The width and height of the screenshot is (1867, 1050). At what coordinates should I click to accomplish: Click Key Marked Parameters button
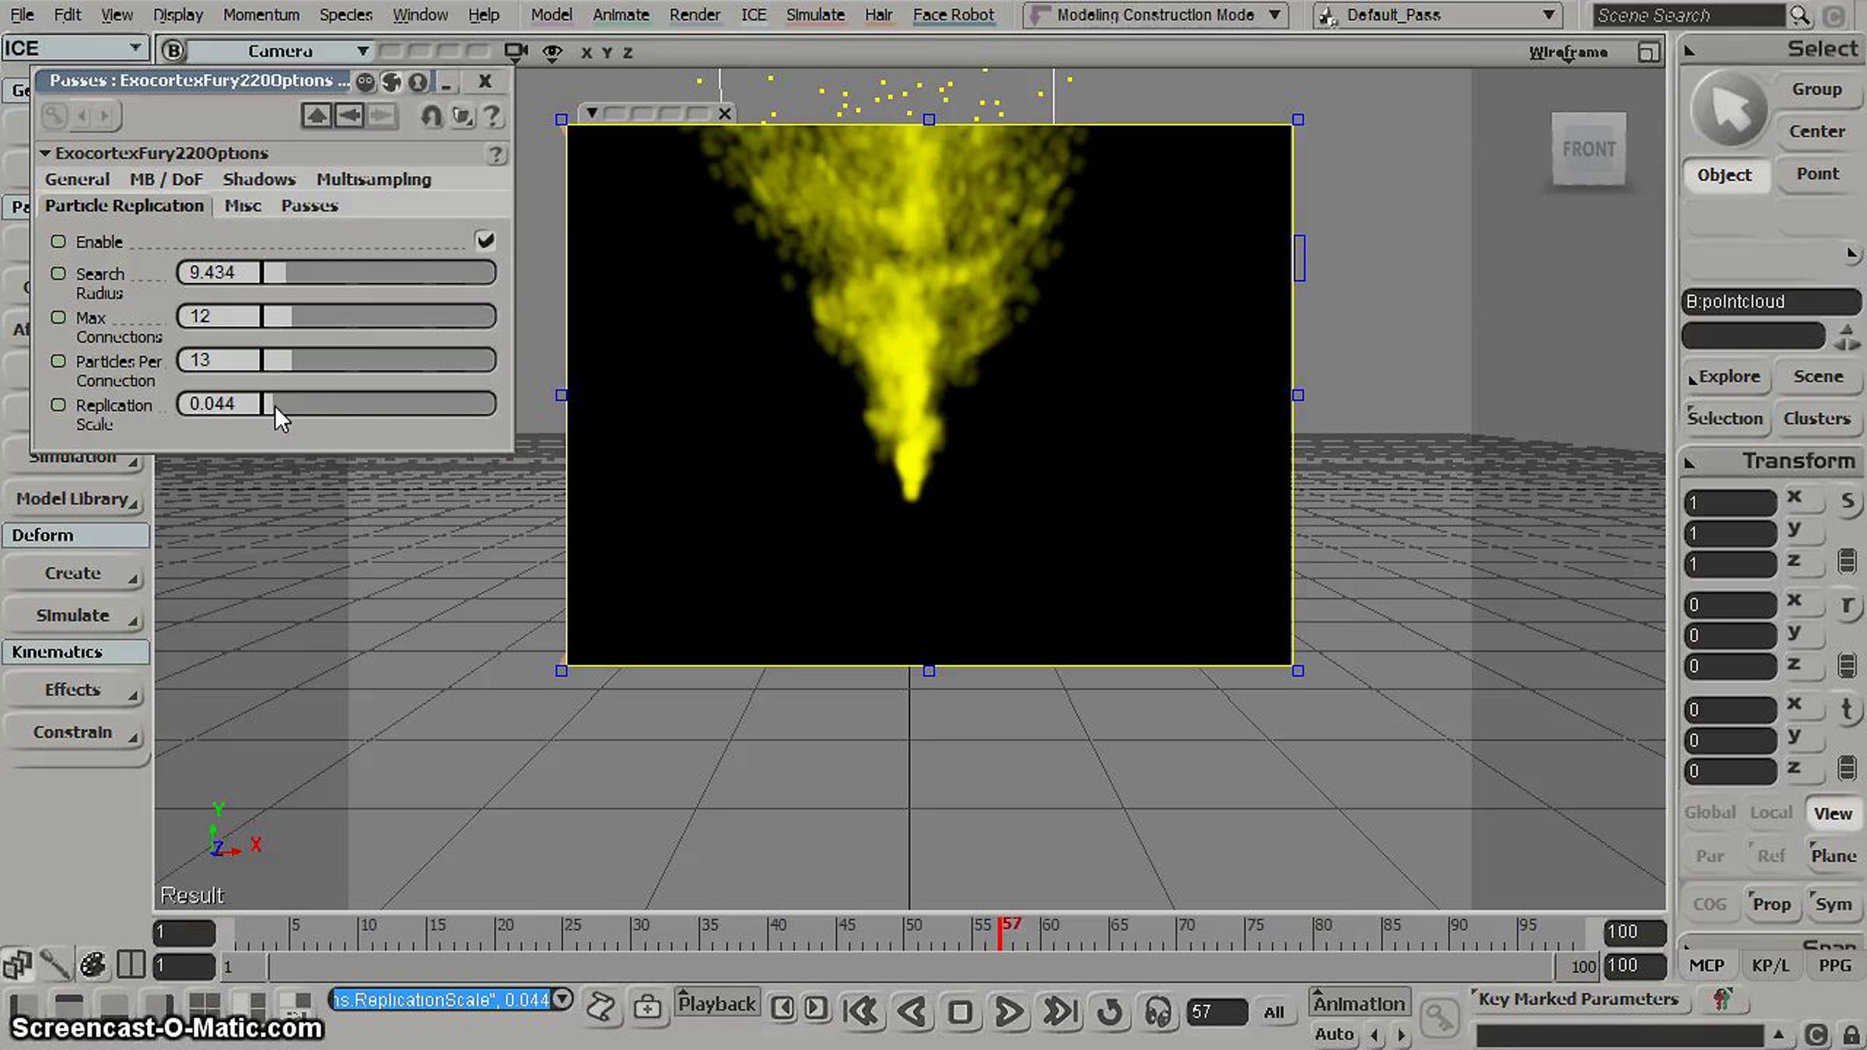click(1578, 999)
